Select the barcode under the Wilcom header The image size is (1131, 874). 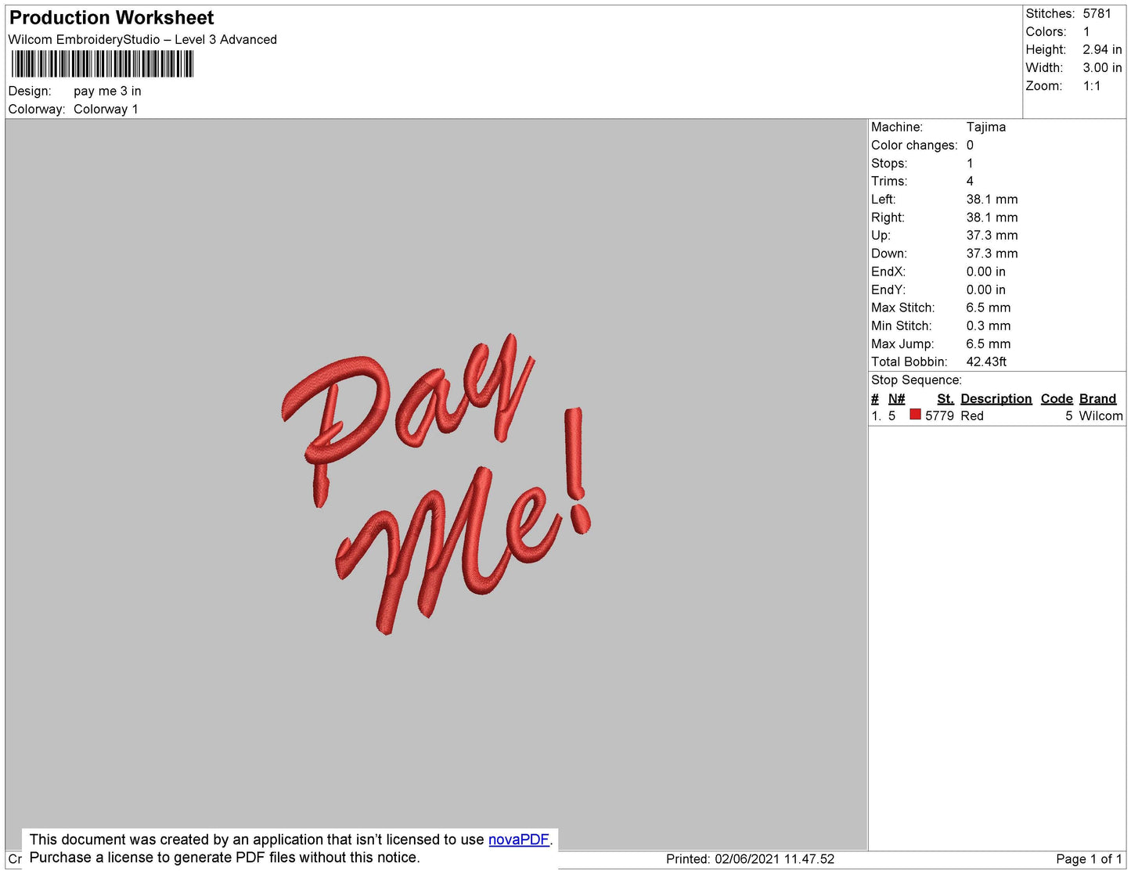(x=102, y=64)
